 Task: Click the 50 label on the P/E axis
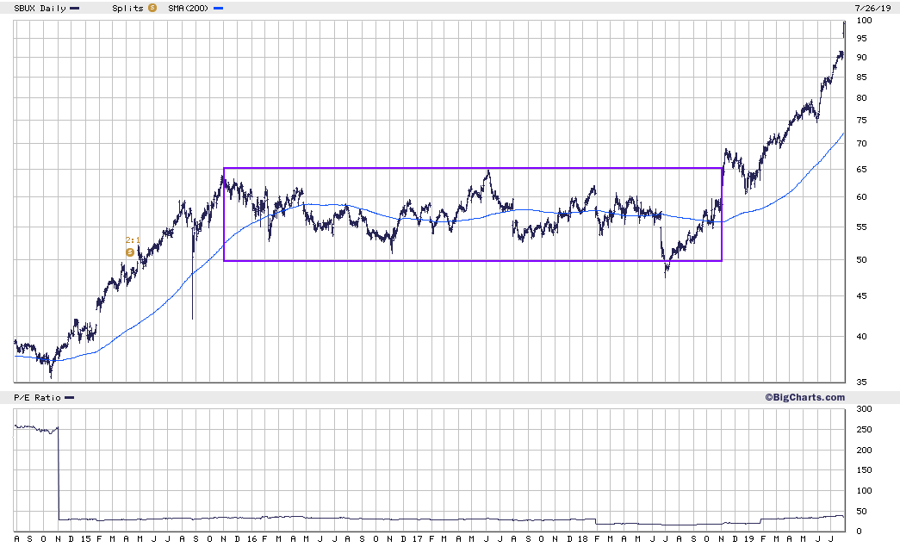[861, 511]
